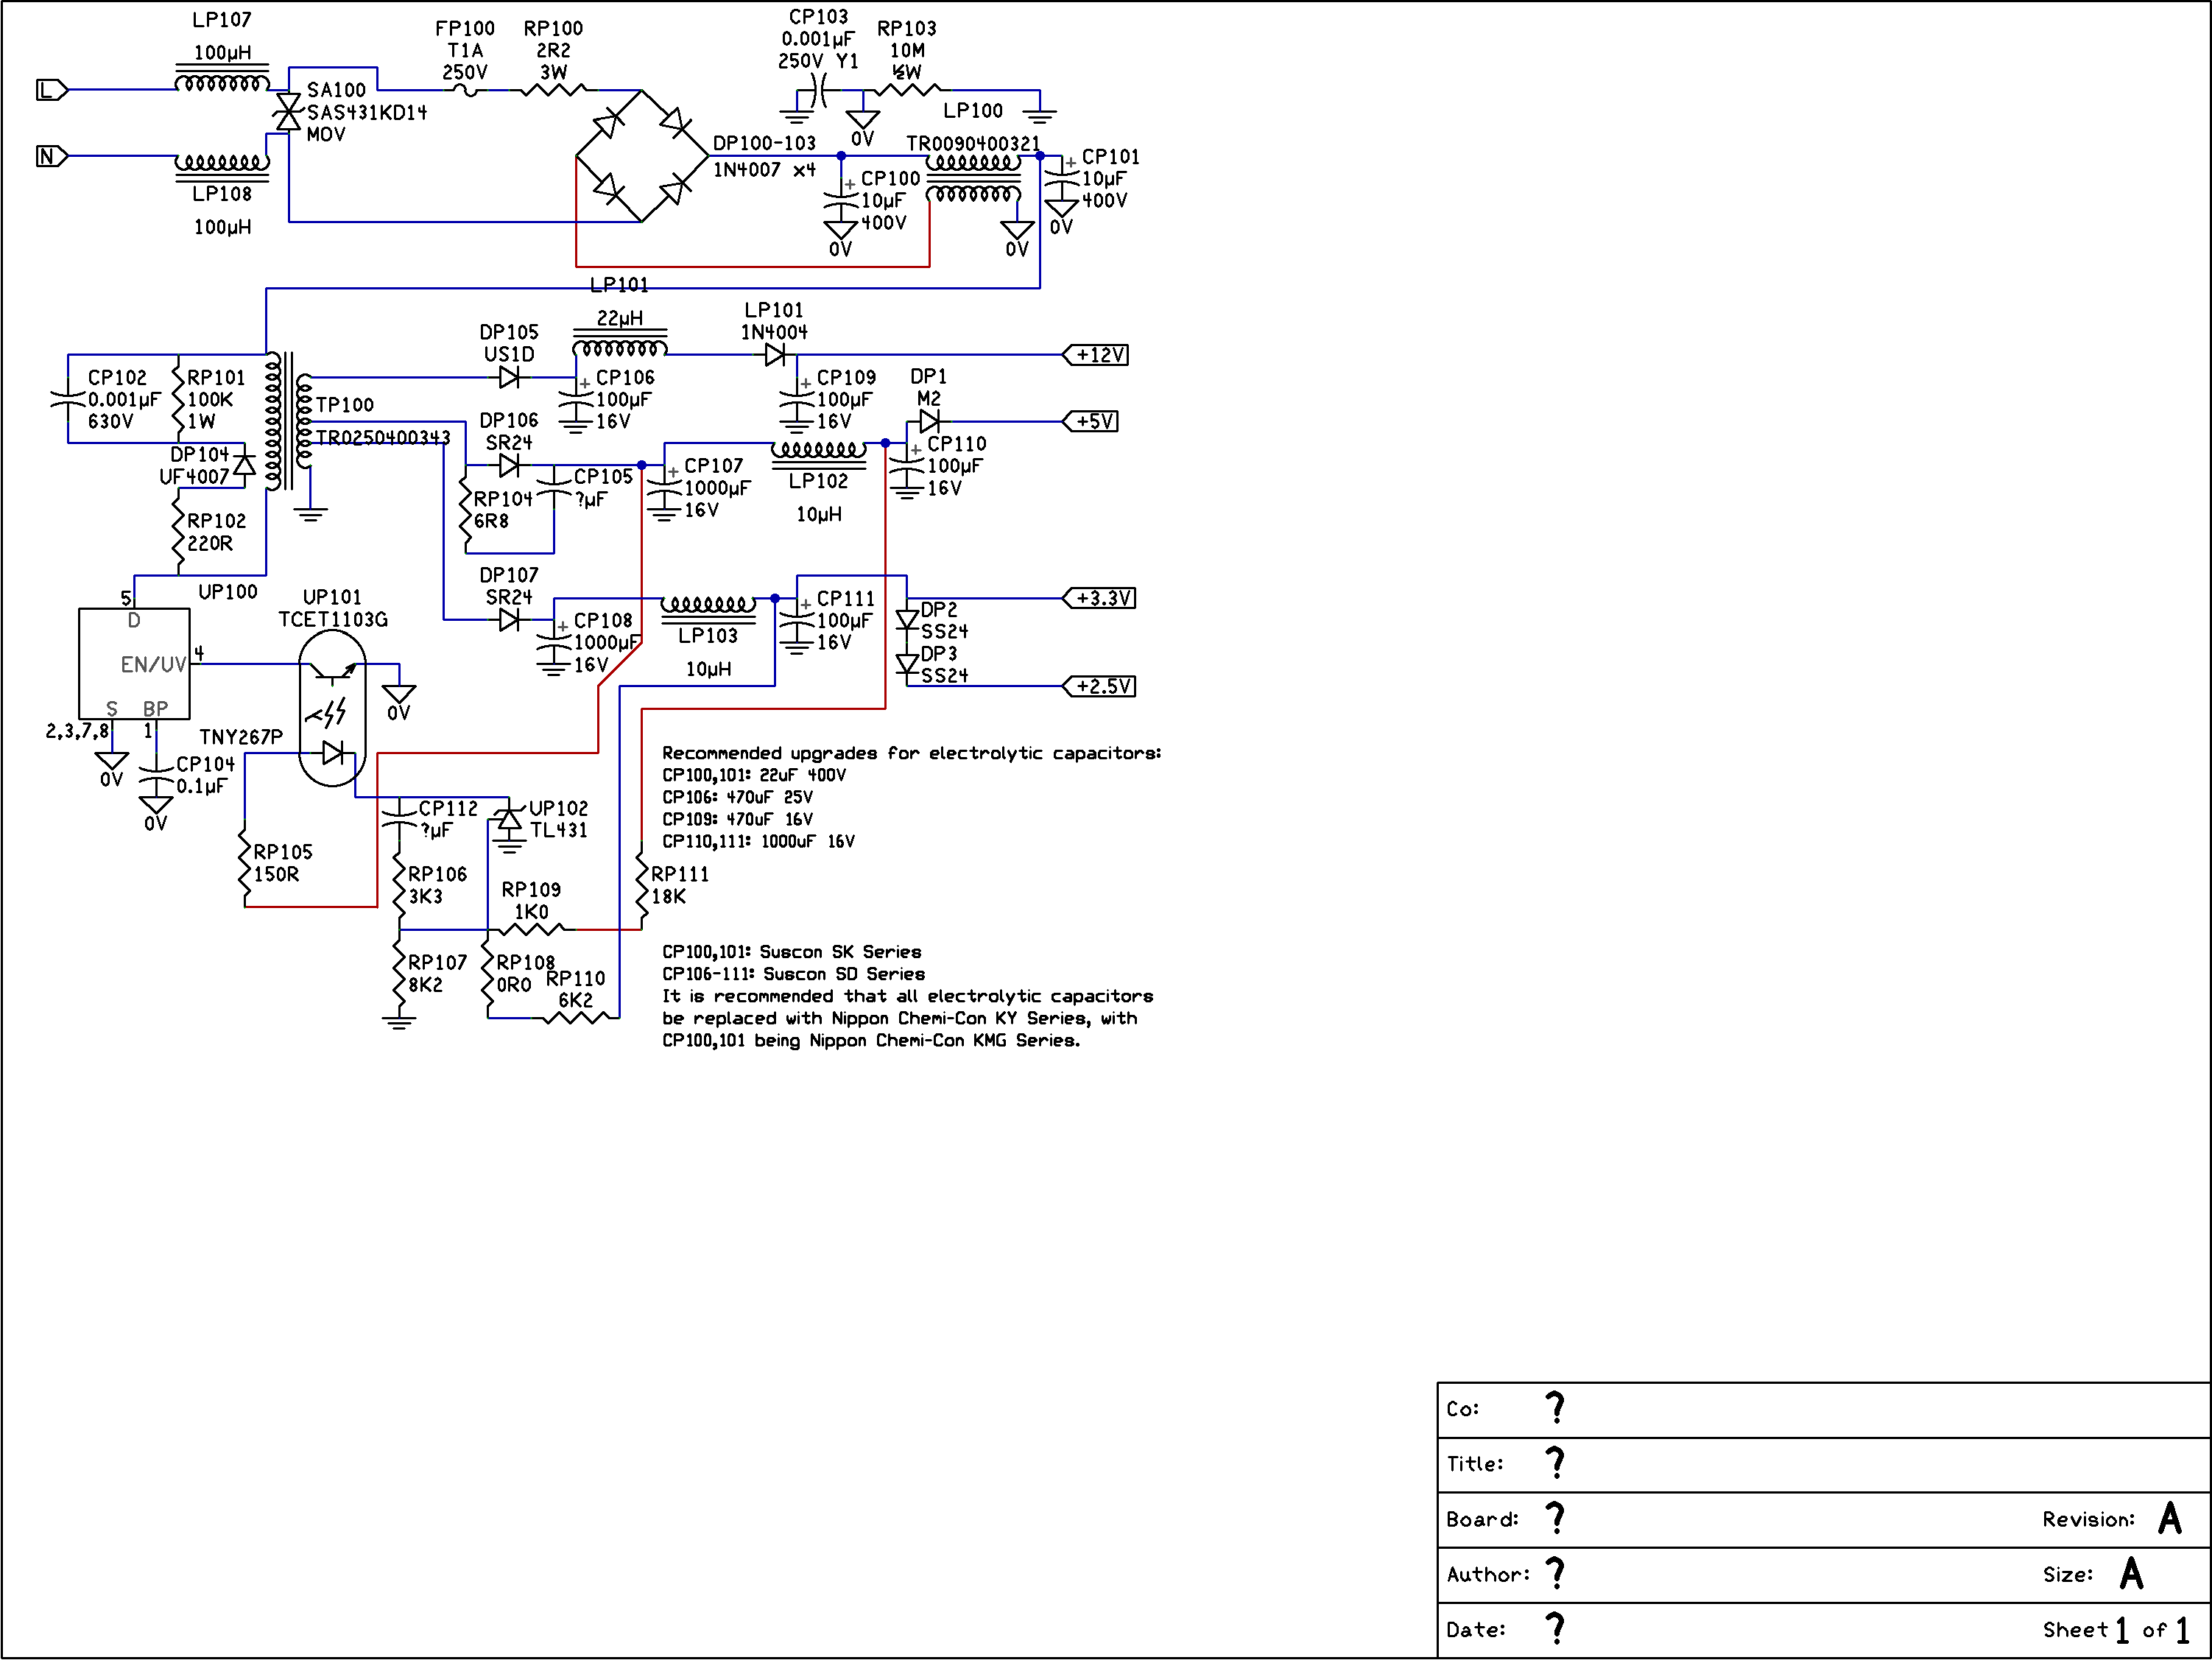The width and height of the screenshot is (2212, 1660).
Task: Select the LP100 common-mode choke symbol
Action: [x=973, y=178]
